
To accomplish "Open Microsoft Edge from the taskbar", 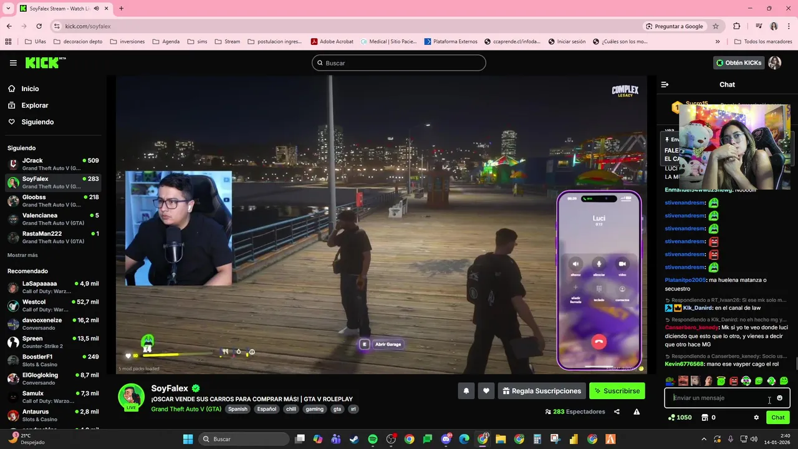I will coord(464,439).
